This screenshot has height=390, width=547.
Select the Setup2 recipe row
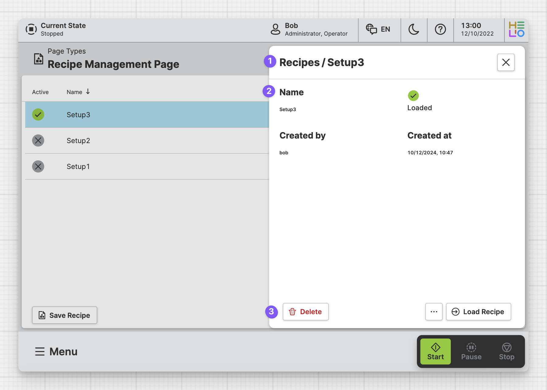(146, 141)
